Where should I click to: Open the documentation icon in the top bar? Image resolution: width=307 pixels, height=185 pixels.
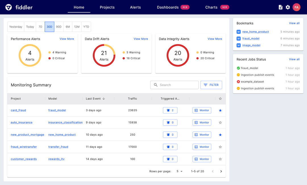281,7
